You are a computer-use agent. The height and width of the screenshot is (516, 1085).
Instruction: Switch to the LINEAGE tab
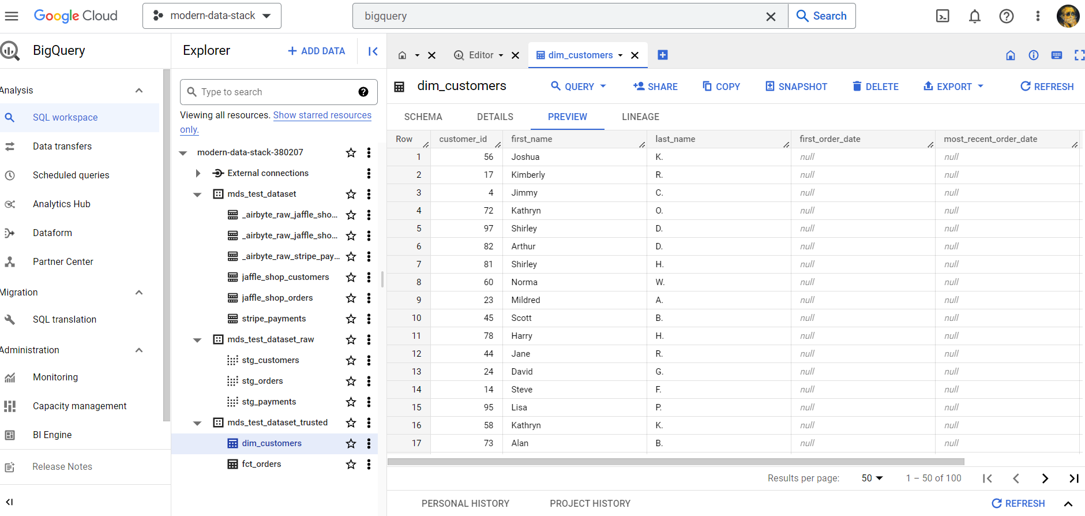(x=640, y=117)
